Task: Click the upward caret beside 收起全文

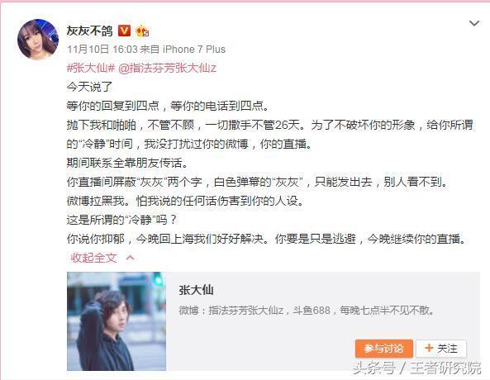Action: point(131,258)
